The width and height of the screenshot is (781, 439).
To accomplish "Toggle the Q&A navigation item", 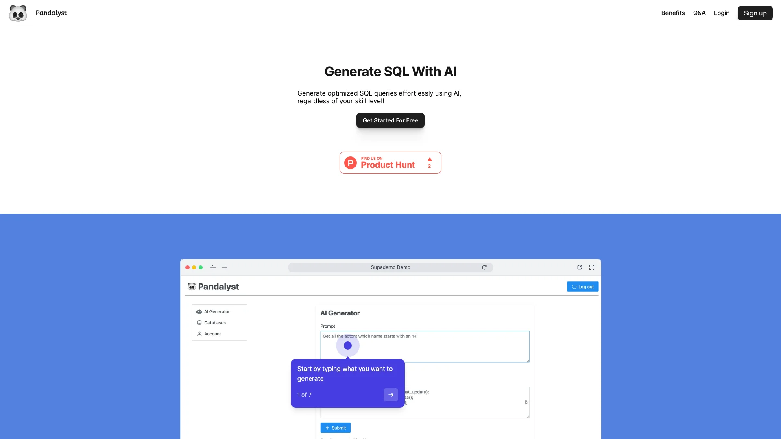I will click(699, 13).
